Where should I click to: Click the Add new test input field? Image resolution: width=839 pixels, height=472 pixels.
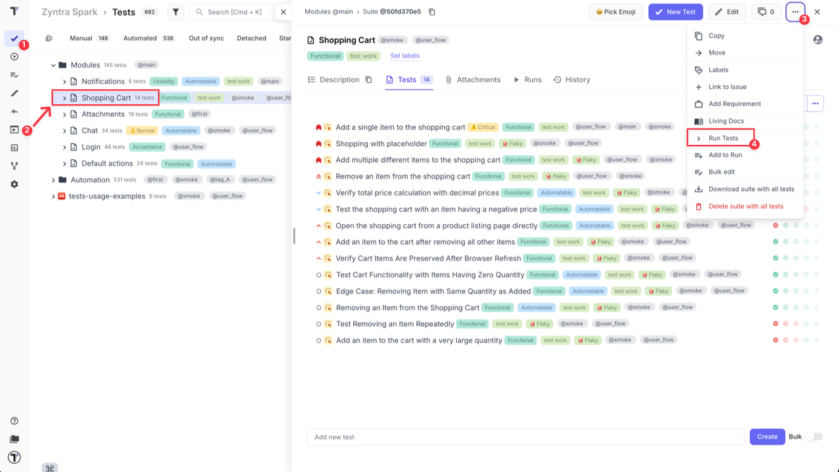pos(524,437)
